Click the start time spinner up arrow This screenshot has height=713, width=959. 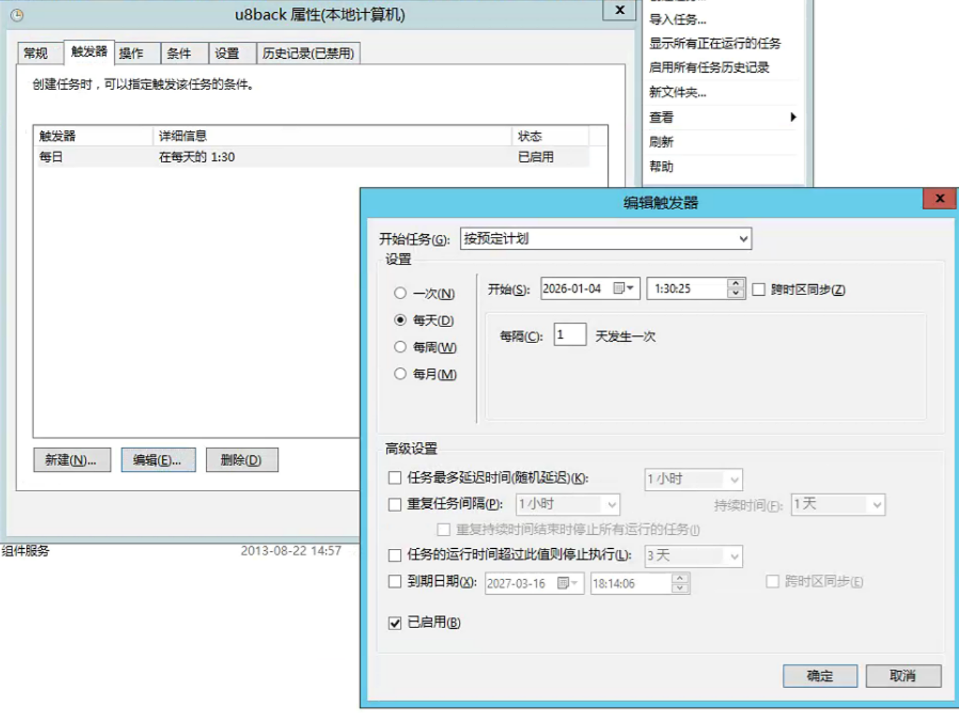pos(735,283)
